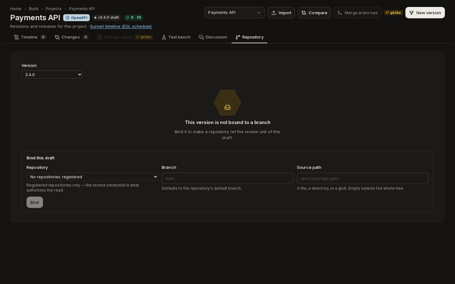Go to Projects breadcrumb
Image resolution: width=455 pixels, height=284 pixels.
(x=54, y=9)
